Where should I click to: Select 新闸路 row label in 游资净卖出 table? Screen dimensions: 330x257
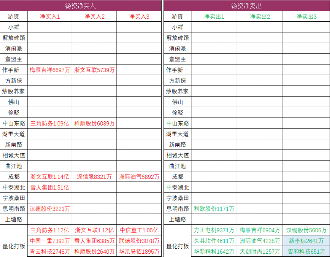(x=177, y=145)
